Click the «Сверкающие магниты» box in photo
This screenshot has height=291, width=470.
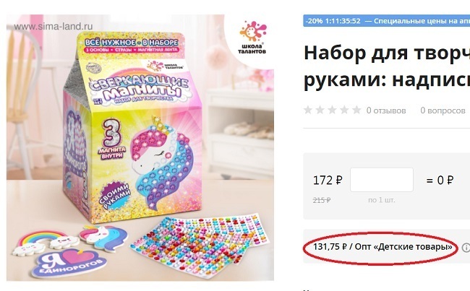132,127
